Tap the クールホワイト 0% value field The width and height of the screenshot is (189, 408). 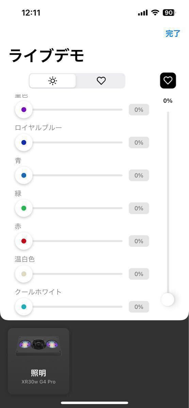139,307
